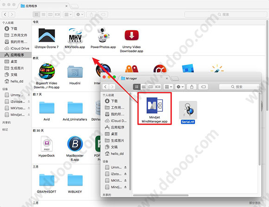Click the edit tags button in front window
The height and width of the screenshot is (207, 269).
203,87
